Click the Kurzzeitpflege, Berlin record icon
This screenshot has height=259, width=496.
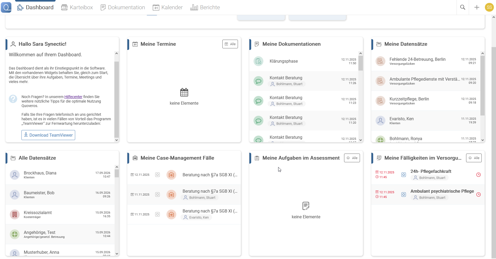point(380,101)
